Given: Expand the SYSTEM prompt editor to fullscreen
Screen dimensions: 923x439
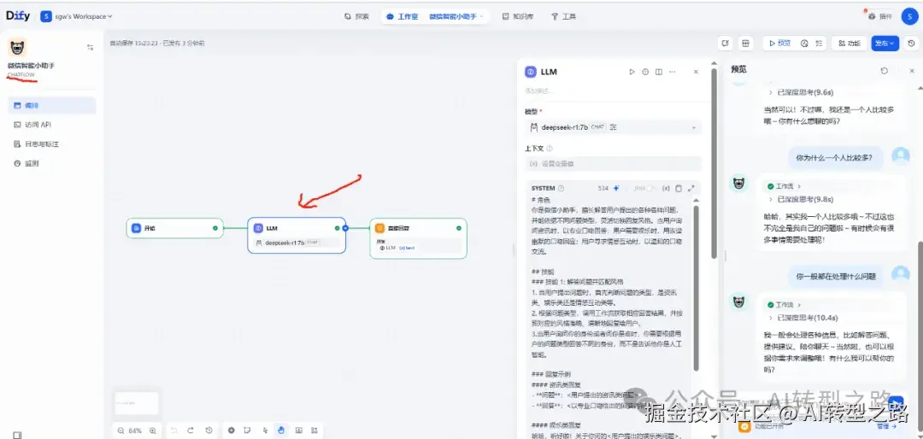Looking at the screenshot, I should (x=691, y=188).
